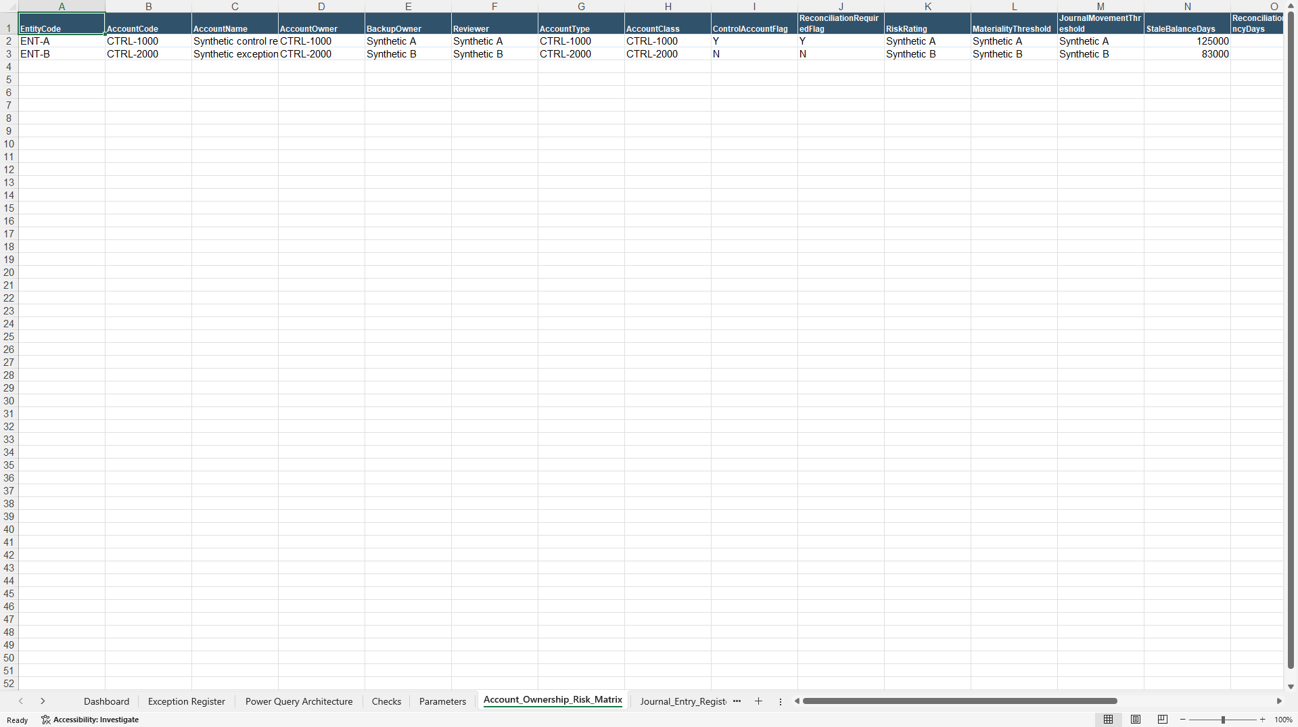
Task: Select the JournalMovementThreshold header cell
Action: 1100,24
